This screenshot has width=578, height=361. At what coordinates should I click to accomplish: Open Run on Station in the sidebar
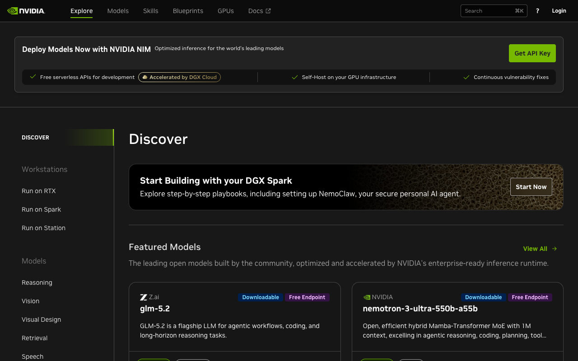(x=43, y=228)
